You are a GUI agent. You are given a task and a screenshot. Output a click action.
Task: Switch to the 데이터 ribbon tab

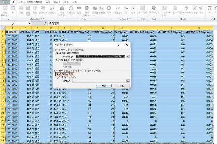pos(57,2)
